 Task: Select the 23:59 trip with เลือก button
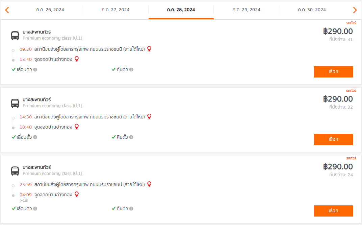click(333, 211)
